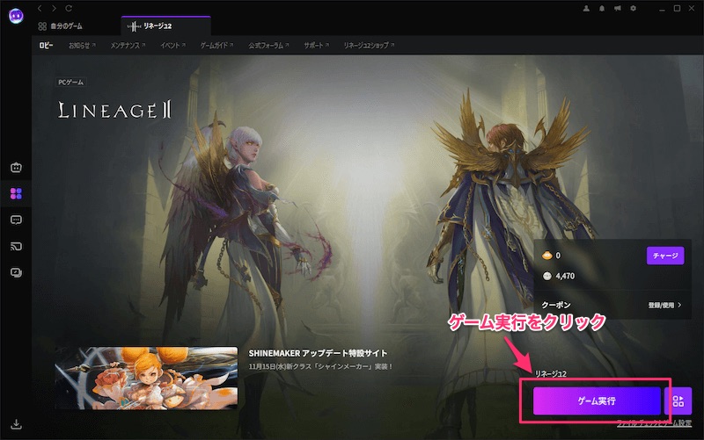Image resolution: width=704 pixels, height=440 pixels.
Task: Open the streaming cast icon in sidebar
Action: pyautogui.click(x=16, y=247)
